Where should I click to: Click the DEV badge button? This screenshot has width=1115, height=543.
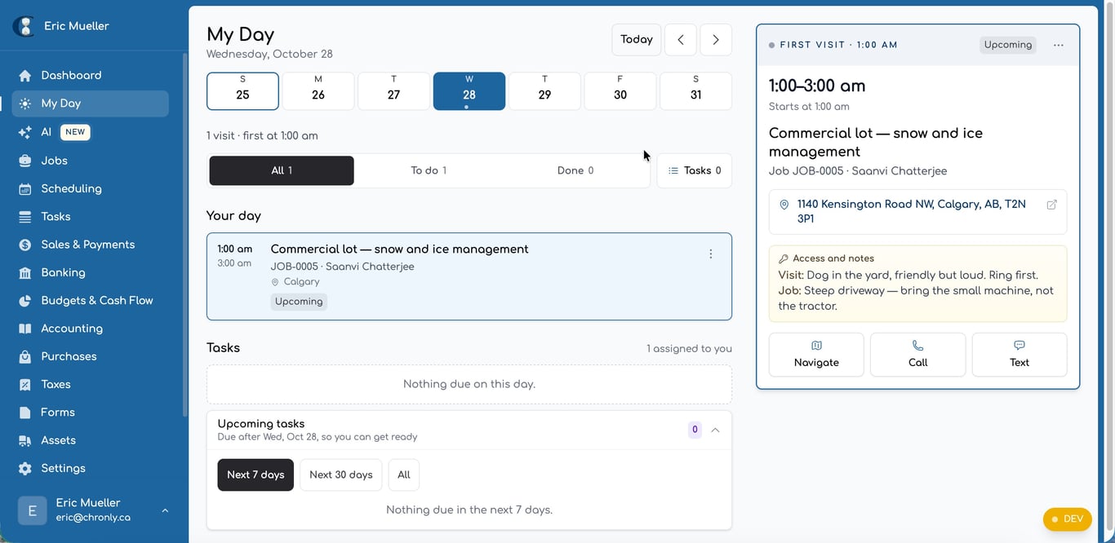1068,519
